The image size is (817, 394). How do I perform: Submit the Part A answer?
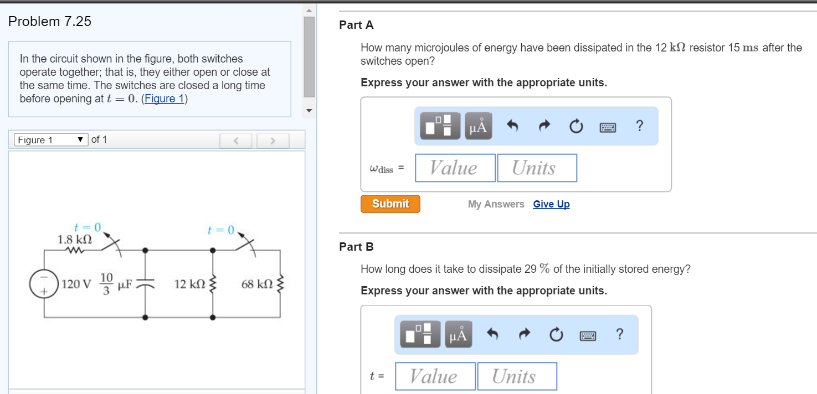(x=390, y=204)
